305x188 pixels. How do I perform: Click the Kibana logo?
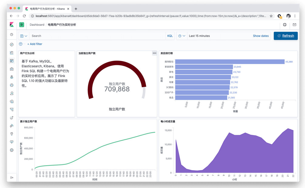[x=12, y=25]
